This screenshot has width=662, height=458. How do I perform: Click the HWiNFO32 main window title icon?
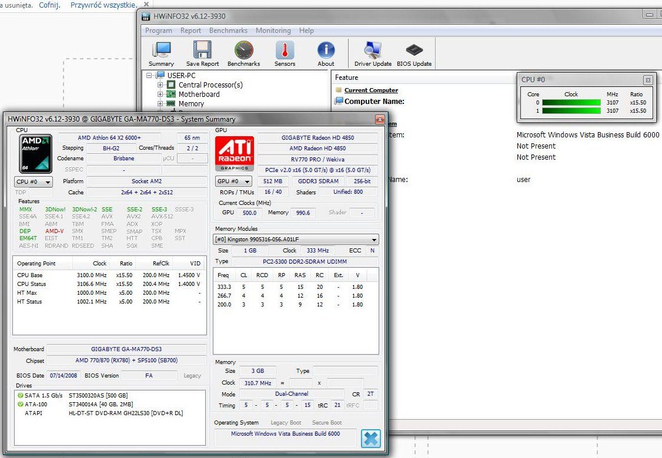(146, 16)
